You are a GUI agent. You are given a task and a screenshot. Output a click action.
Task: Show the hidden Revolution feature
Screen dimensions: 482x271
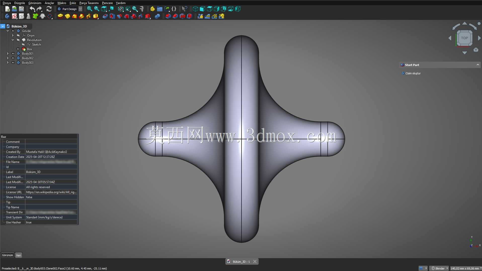point(18,40)
